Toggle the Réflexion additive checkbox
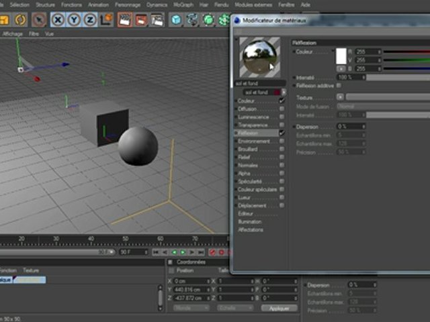This screenshot has width=430, height=322. 339,85
